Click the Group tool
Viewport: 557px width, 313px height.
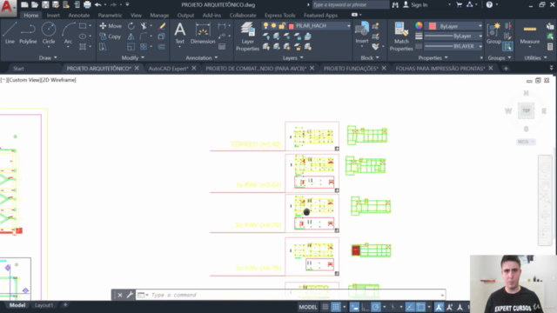(493, 33)
